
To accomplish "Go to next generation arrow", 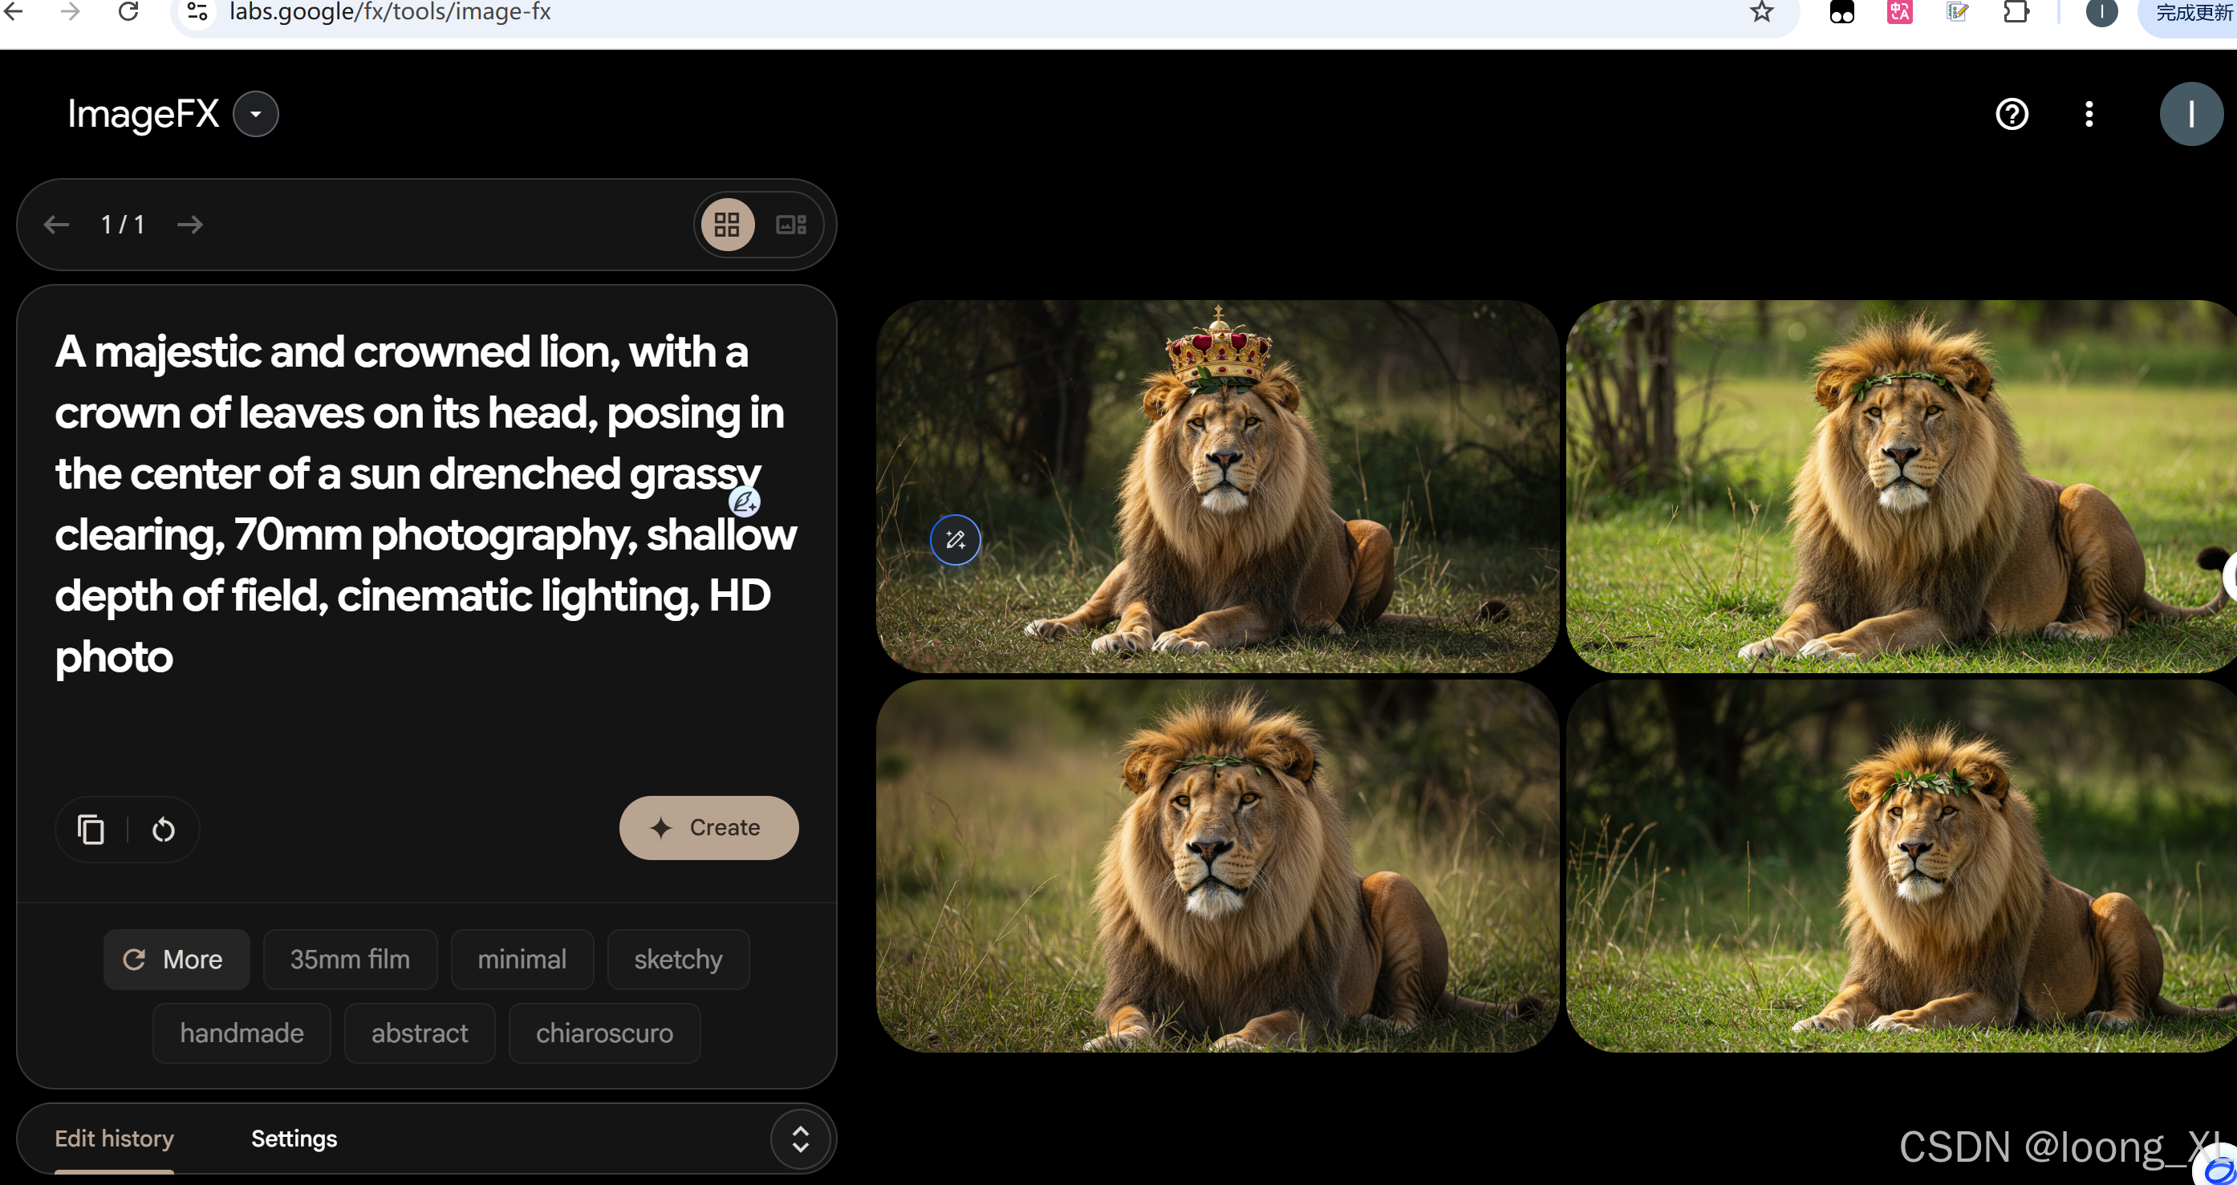I will 189,225.
